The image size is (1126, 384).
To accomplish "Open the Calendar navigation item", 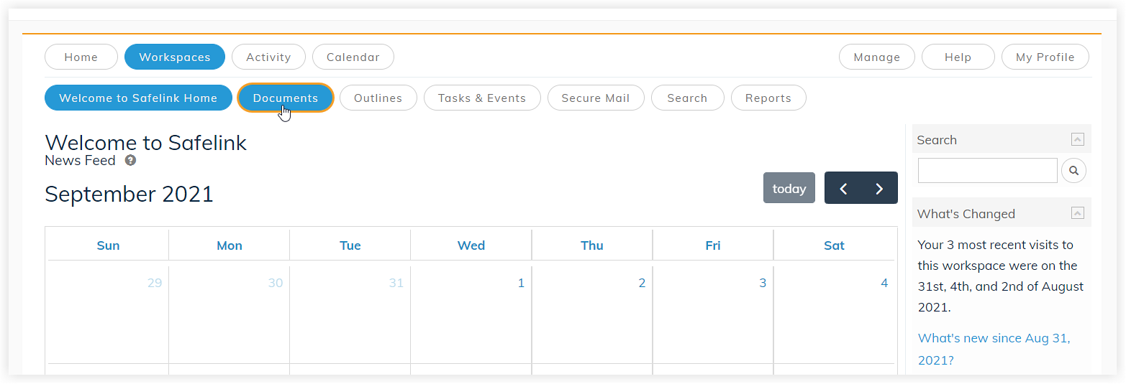I will coord(353,57).
